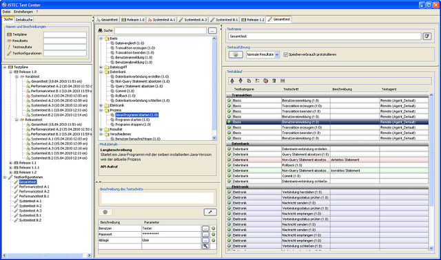Click the folder icon of the Dateizugriff node

(107, 67)
